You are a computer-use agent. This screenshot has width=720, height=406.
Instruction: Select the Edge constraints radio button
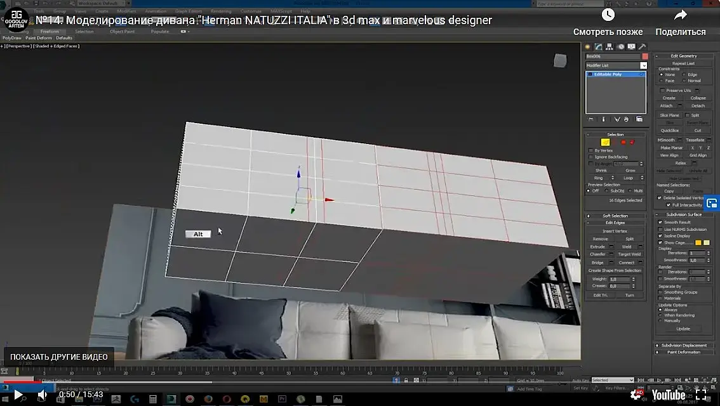684,75
